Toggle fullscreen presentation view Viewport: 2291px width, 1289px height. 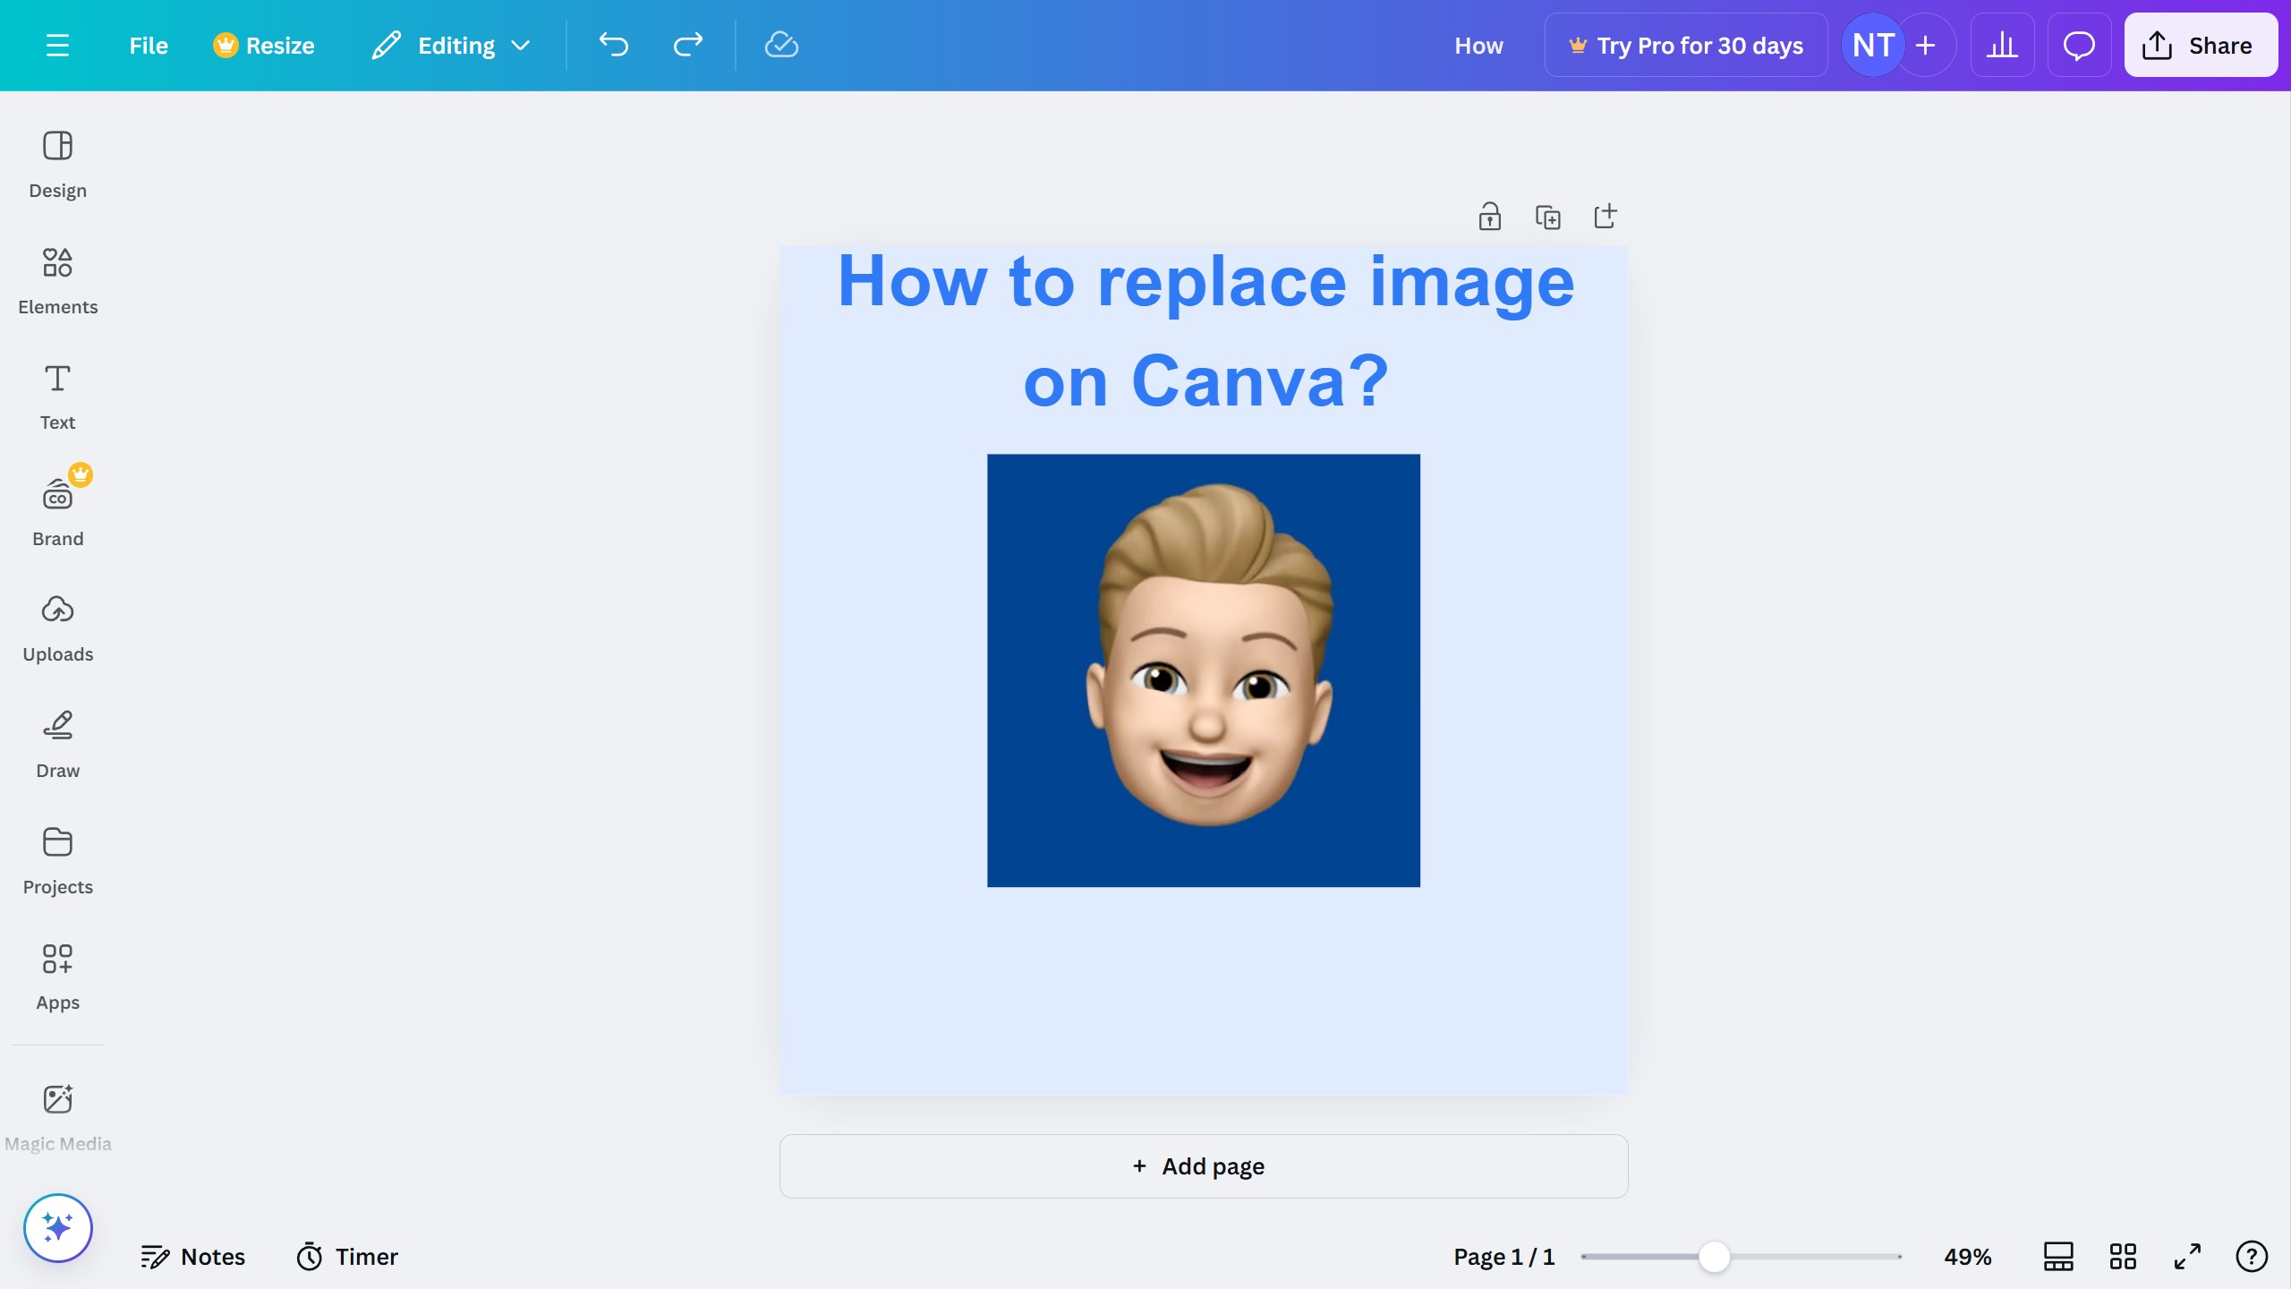2186,1256
